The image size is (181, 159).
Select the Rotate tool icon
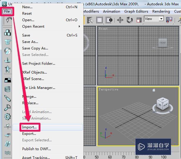(130, 20)
